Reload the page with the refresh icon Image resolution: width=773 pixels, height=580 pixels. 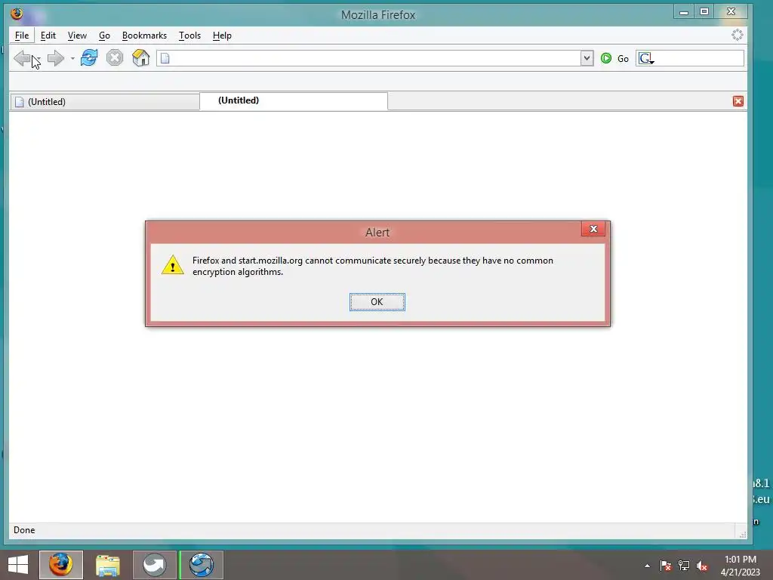[89, 58]
